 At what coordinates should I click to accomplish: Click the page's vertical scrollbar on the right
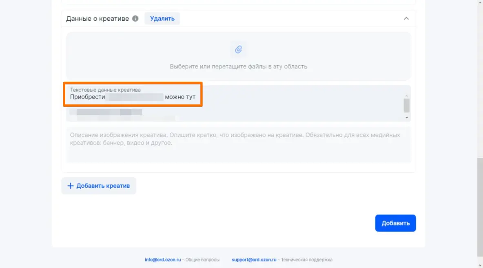coord(480,204)
